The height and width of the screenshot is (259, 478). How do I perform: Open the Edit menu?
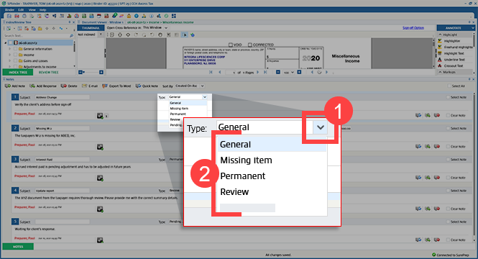21,10
